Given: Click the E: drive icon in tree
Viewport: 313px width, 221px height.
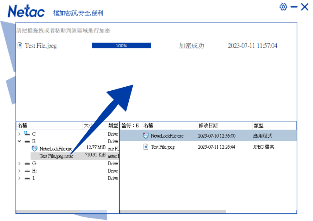Looking at the screenshot, I should (x=27, y=142).
